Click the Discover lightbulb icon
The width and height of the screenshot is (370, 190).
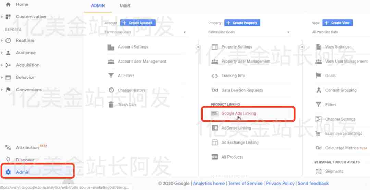(8, 160)
